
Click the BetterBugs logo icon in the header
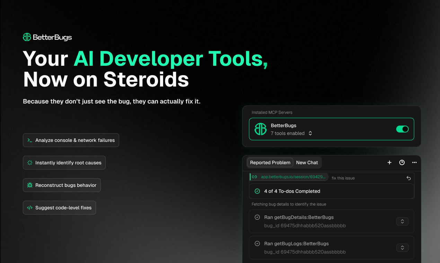[x=27, y=37]
